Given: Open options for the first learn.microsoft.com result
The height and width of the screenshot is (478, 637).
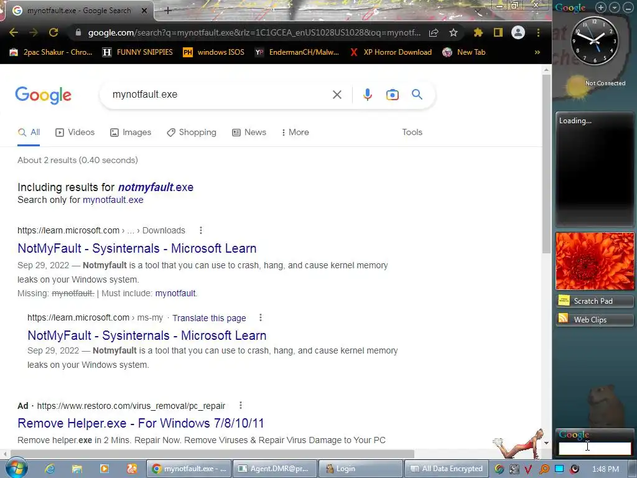Looking at the screenshot, I should click(x=200, y=230).
